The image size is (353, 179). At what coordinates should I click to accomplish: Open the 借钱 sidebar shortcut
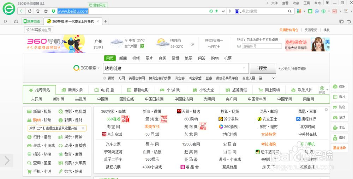click(339, 137)
